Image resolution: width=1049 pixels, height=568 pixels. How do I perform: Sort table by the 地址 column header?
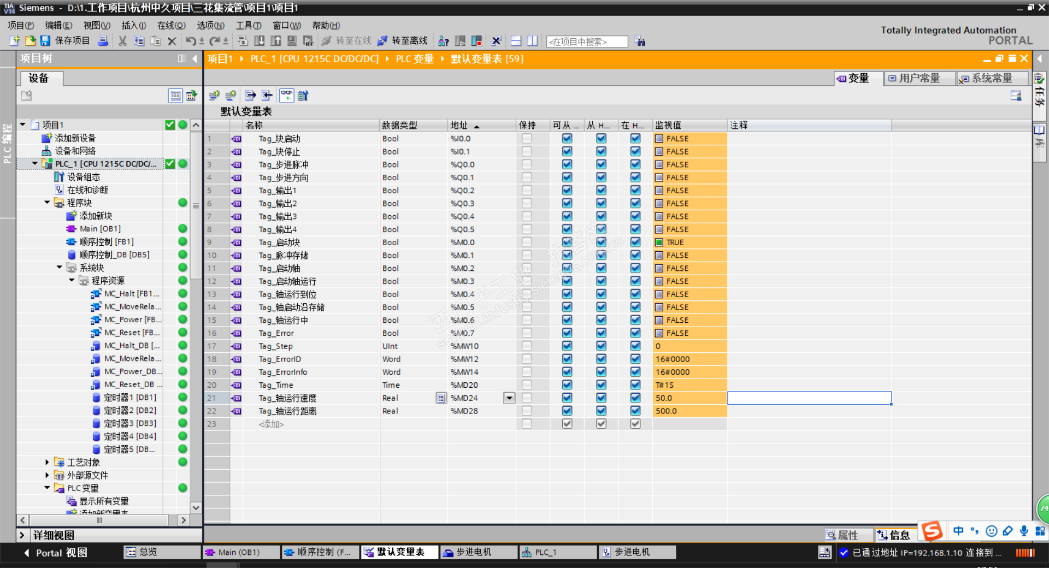point(481,125)
